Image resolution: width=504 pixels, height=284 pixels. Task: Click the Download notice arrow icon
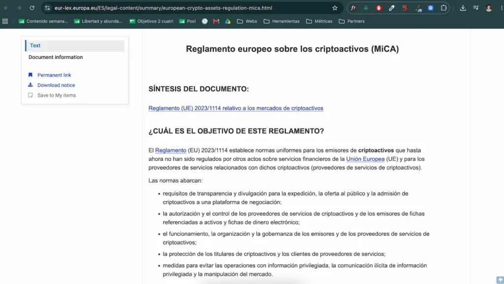pos(30,85)
